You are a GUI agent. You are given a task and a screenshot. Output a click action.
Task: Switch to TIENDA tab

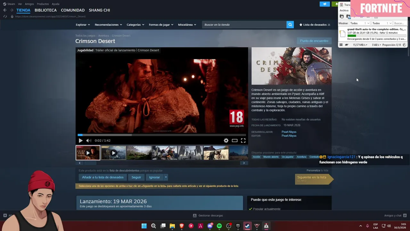coord(23,10)
